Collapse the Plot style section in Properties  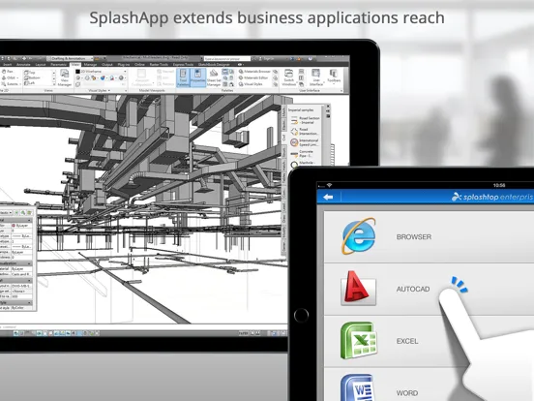click(x=30, y=303)
